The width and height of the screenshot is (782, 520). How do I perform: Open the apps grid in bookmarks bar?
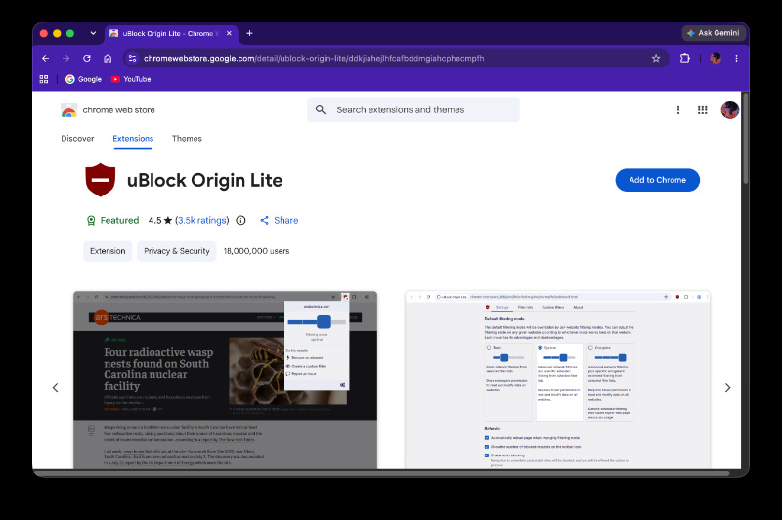[x=44, y=79]
